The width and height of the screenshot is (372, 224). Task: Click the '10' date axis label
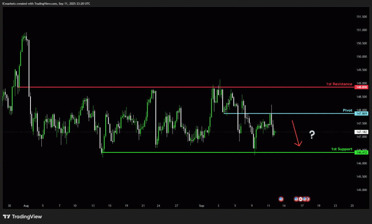click(75, 206)
